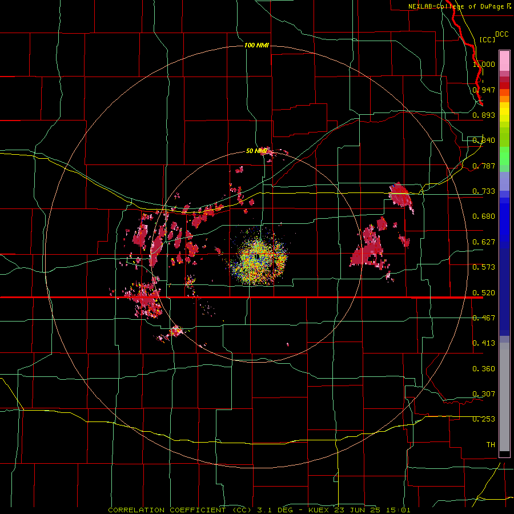Click the light pink top color bar segment

504,61
